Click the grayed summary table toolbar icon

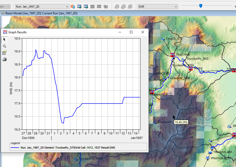click(99, 7)
